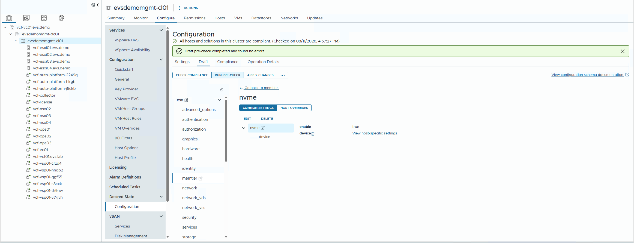The image size is (634, 243).
Task: Open the VMs and Templates inventory view
Action: pos(26,18)
